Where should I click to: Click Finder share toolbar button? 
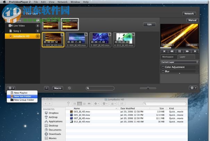121,103
